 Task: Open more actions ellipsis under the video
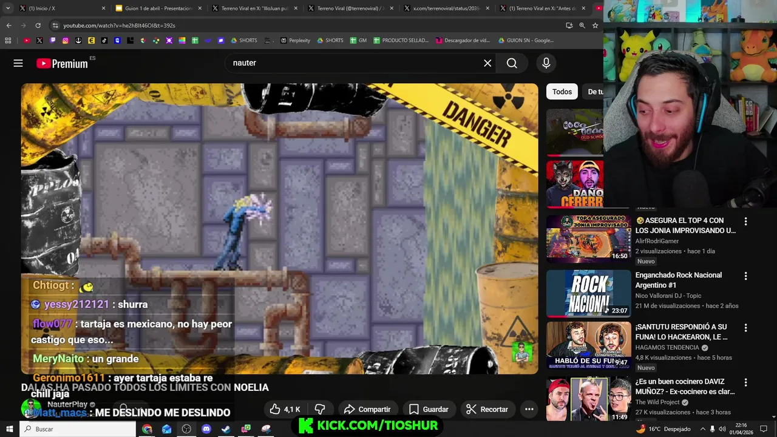point(529,409)
